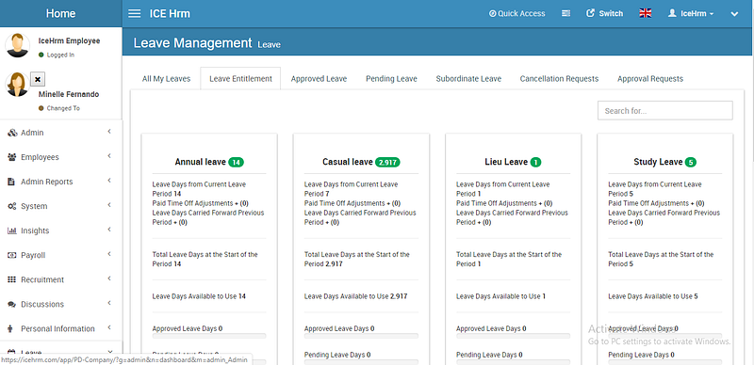Click Lieu Leave Approved Leave Days progress bar

click(x=513, y=336)
